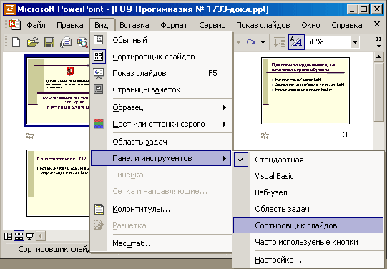Click the PowerPoint document icon in menu bar

pos(14,25)
